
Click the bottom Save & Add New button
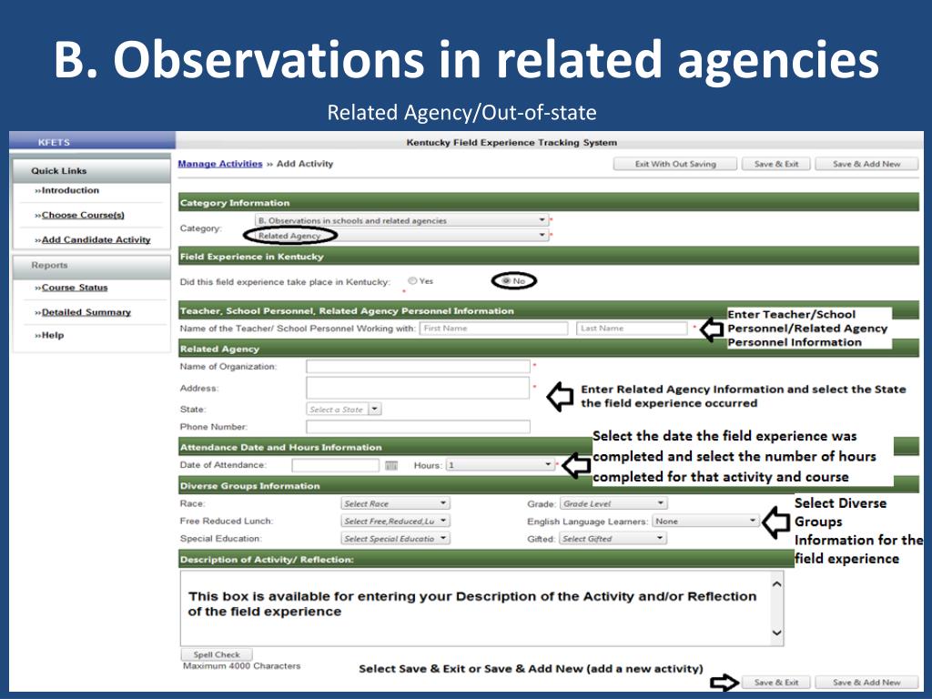pos(866,683)
